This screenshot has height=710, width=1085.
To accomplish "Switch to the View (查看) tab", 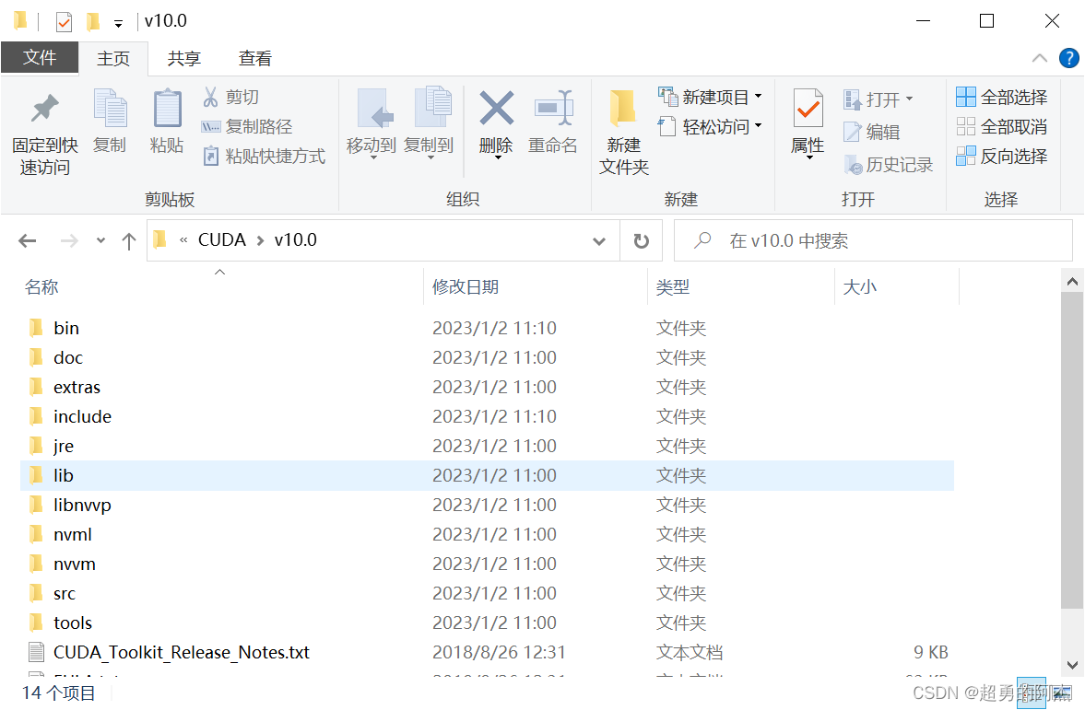I will [254, 59].
